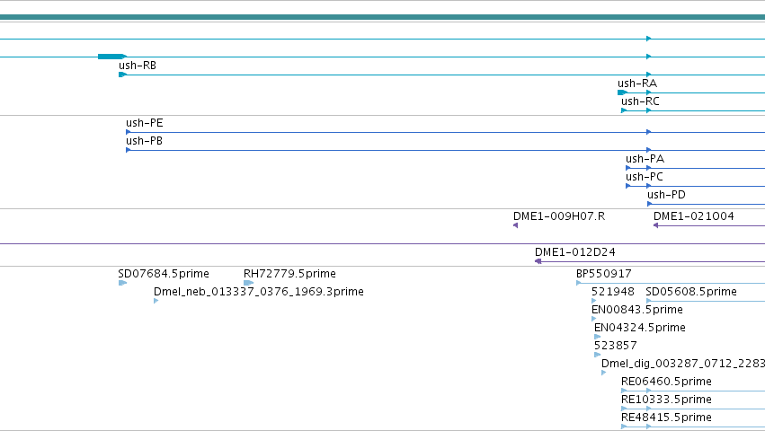Click the thick teal bar at the top
This screenshot has width=765, height=431.
pyautogui.click(x=383, y=18)
